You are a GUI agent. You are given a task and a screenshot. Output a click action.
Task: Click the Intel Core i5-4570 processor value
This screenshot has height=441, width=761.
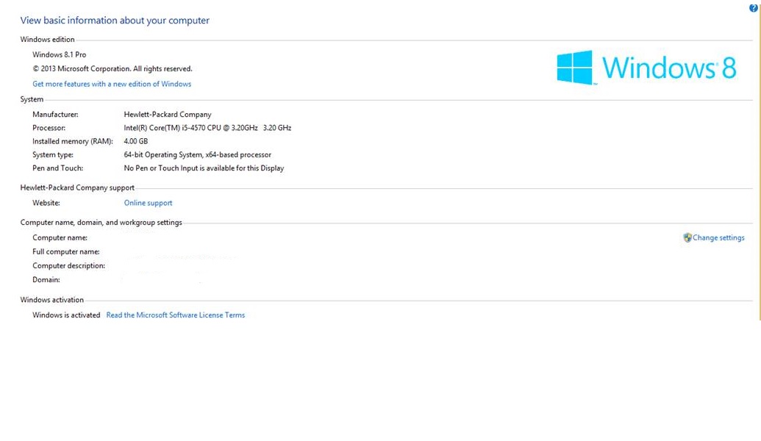pyautogui.click(x=207, y=128)
